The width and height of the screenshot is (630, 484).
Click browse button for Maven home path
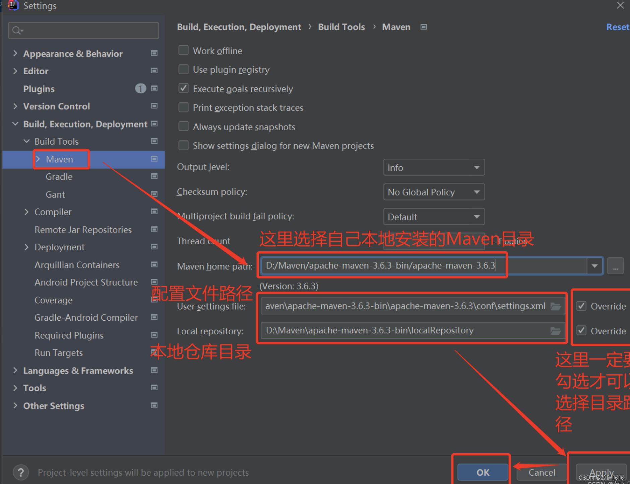(x=616, y=266)
